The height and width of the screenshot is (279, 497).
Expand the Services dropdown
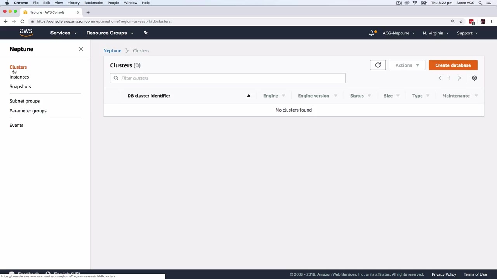(x=64, y=33)
